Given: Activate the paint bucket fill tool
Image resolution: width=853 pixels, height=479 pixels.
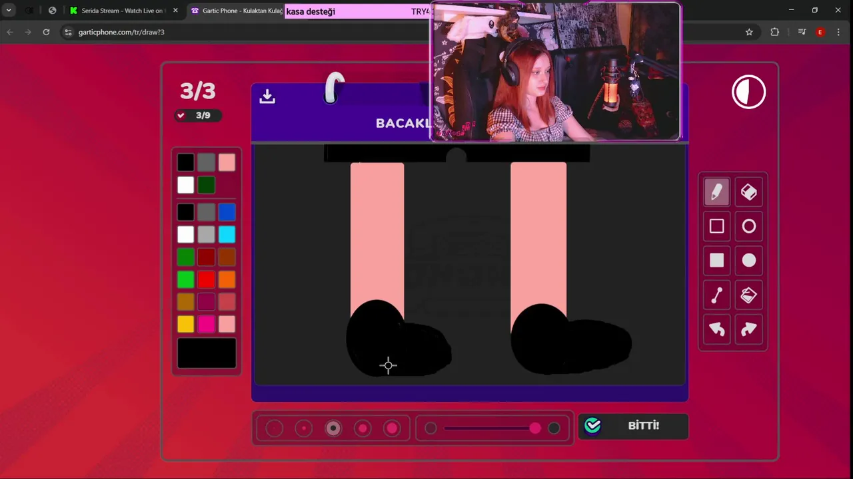Looking at the screenshot, I should [749, 295].
